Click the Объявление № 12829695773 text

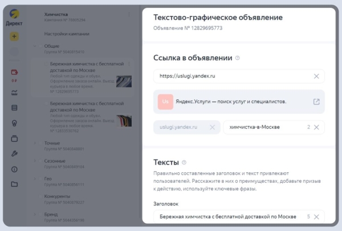188,28
